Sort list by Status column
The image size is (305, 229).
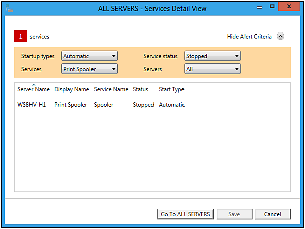tap(140, 89)
